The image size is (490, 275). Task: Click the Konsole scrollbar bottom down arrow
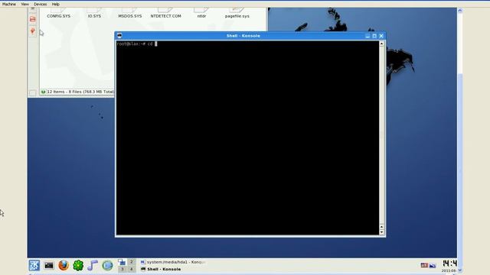click(381, 232)
